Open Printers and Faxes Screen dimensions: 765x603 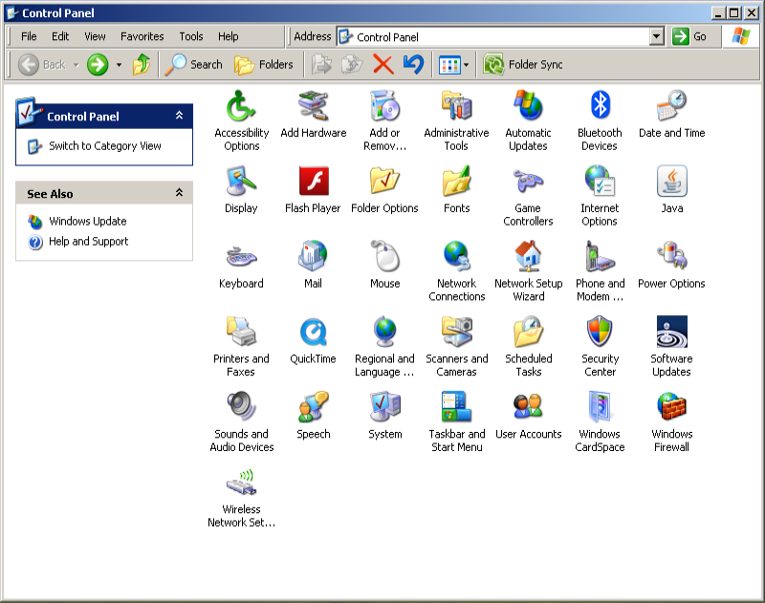[x=241, y=346]
